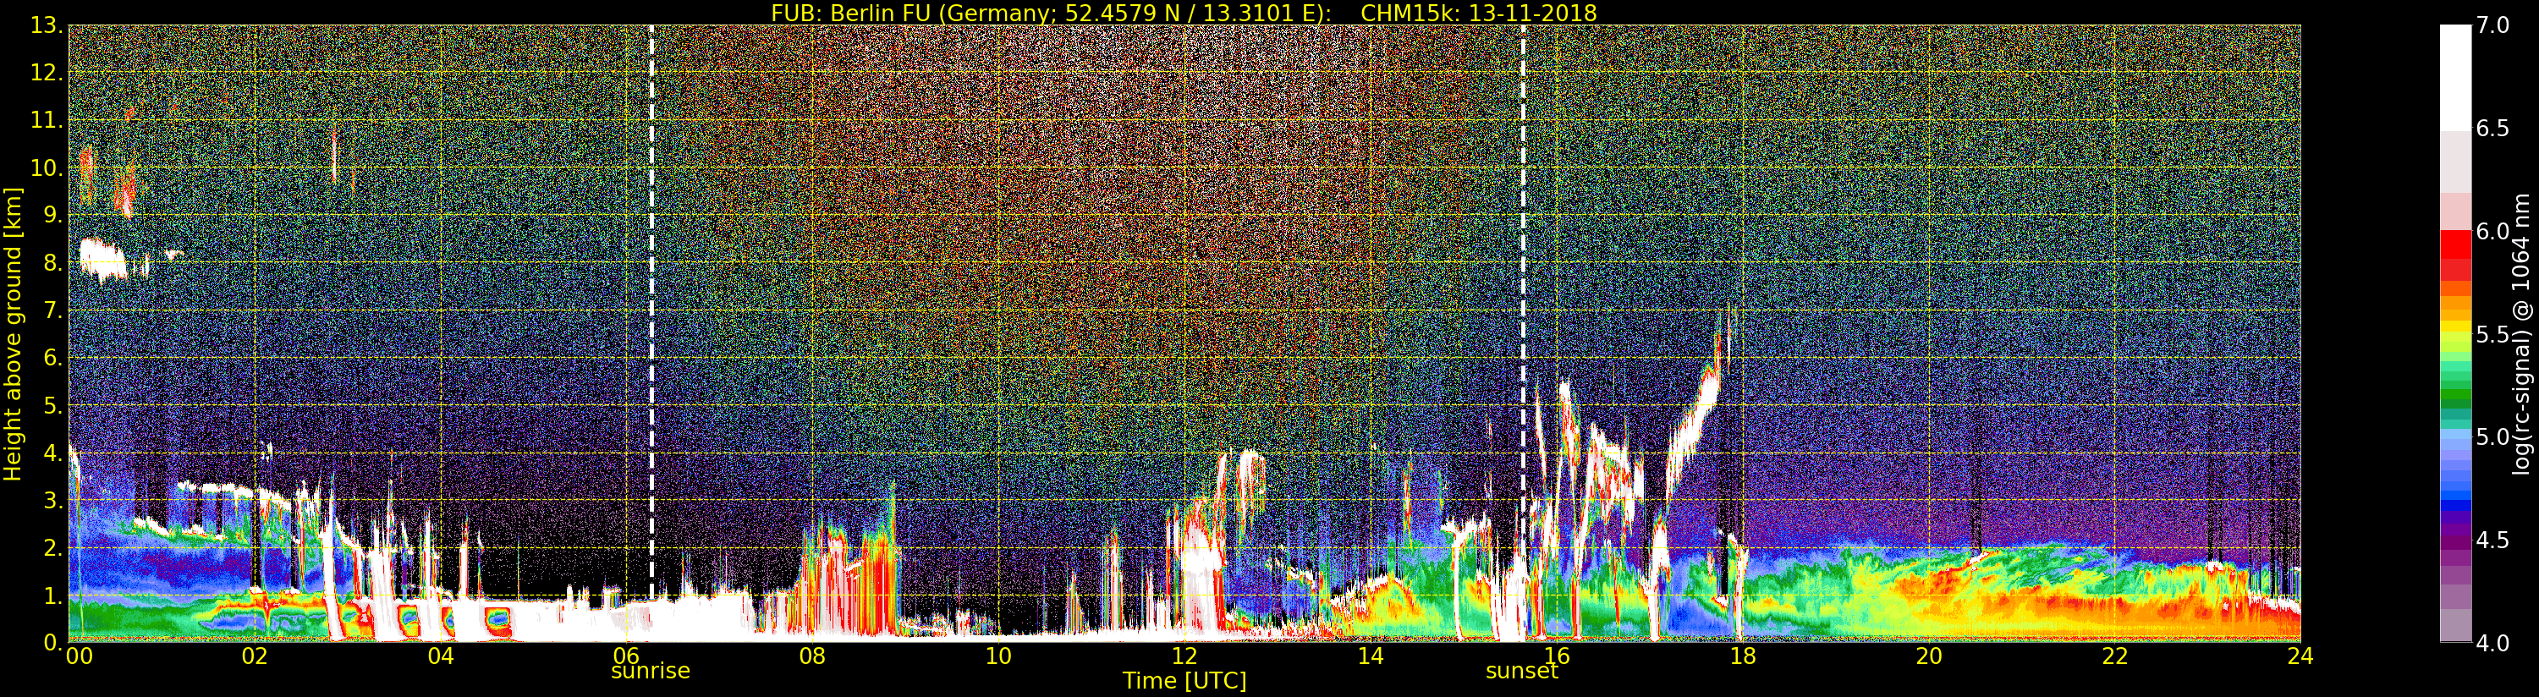Click the colorbar tick label '5.5'

point(2492,334)
